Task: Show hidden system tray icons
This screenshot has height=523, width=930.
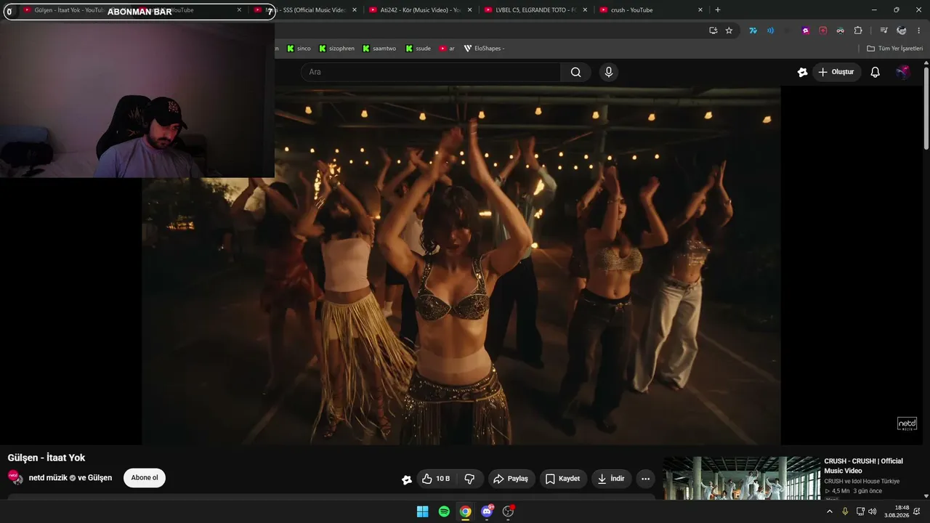Action: (830, 511)
